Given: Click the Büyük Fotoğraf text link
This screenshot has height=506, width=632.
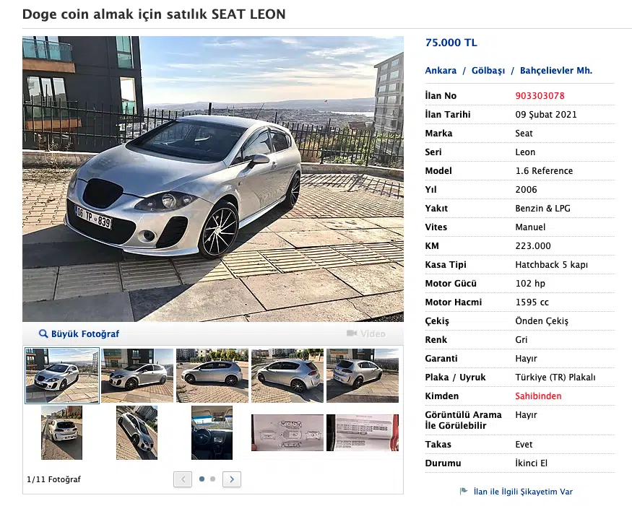Looking at the screenshot, I should coord(85,334).
